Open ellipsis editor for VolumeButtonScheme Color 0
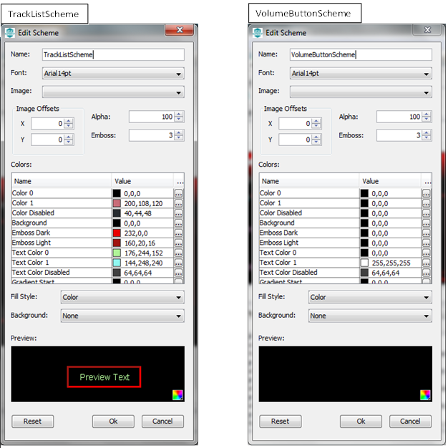 click(x=426, y=193)
